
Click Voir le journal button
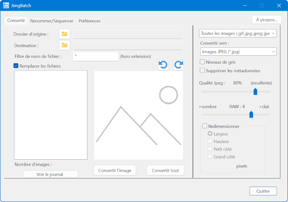(50, 174)
